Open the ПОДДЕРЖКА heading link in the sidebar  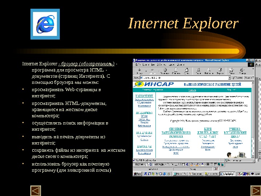coord(144,113)
